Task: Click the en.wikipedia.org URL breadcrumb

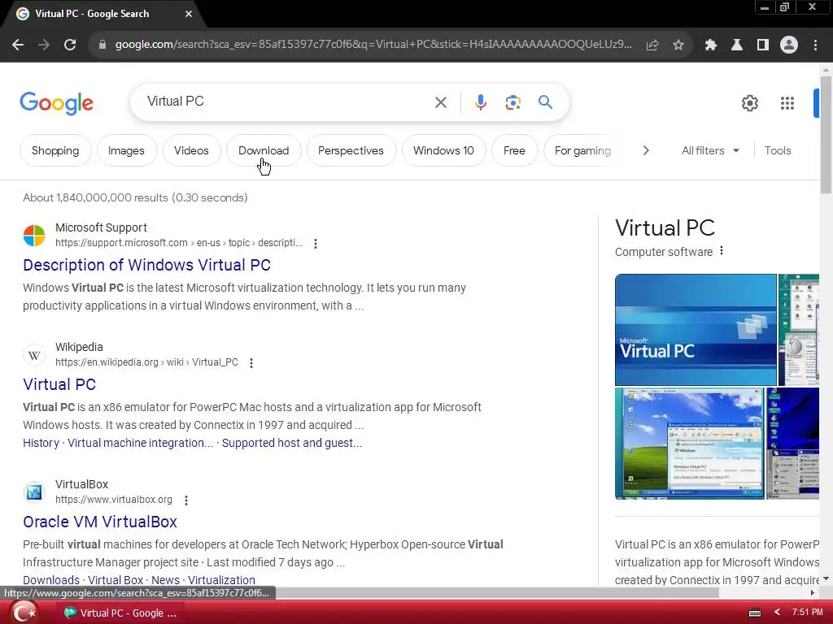Action: pyautogui.click(x=146, y=362)
